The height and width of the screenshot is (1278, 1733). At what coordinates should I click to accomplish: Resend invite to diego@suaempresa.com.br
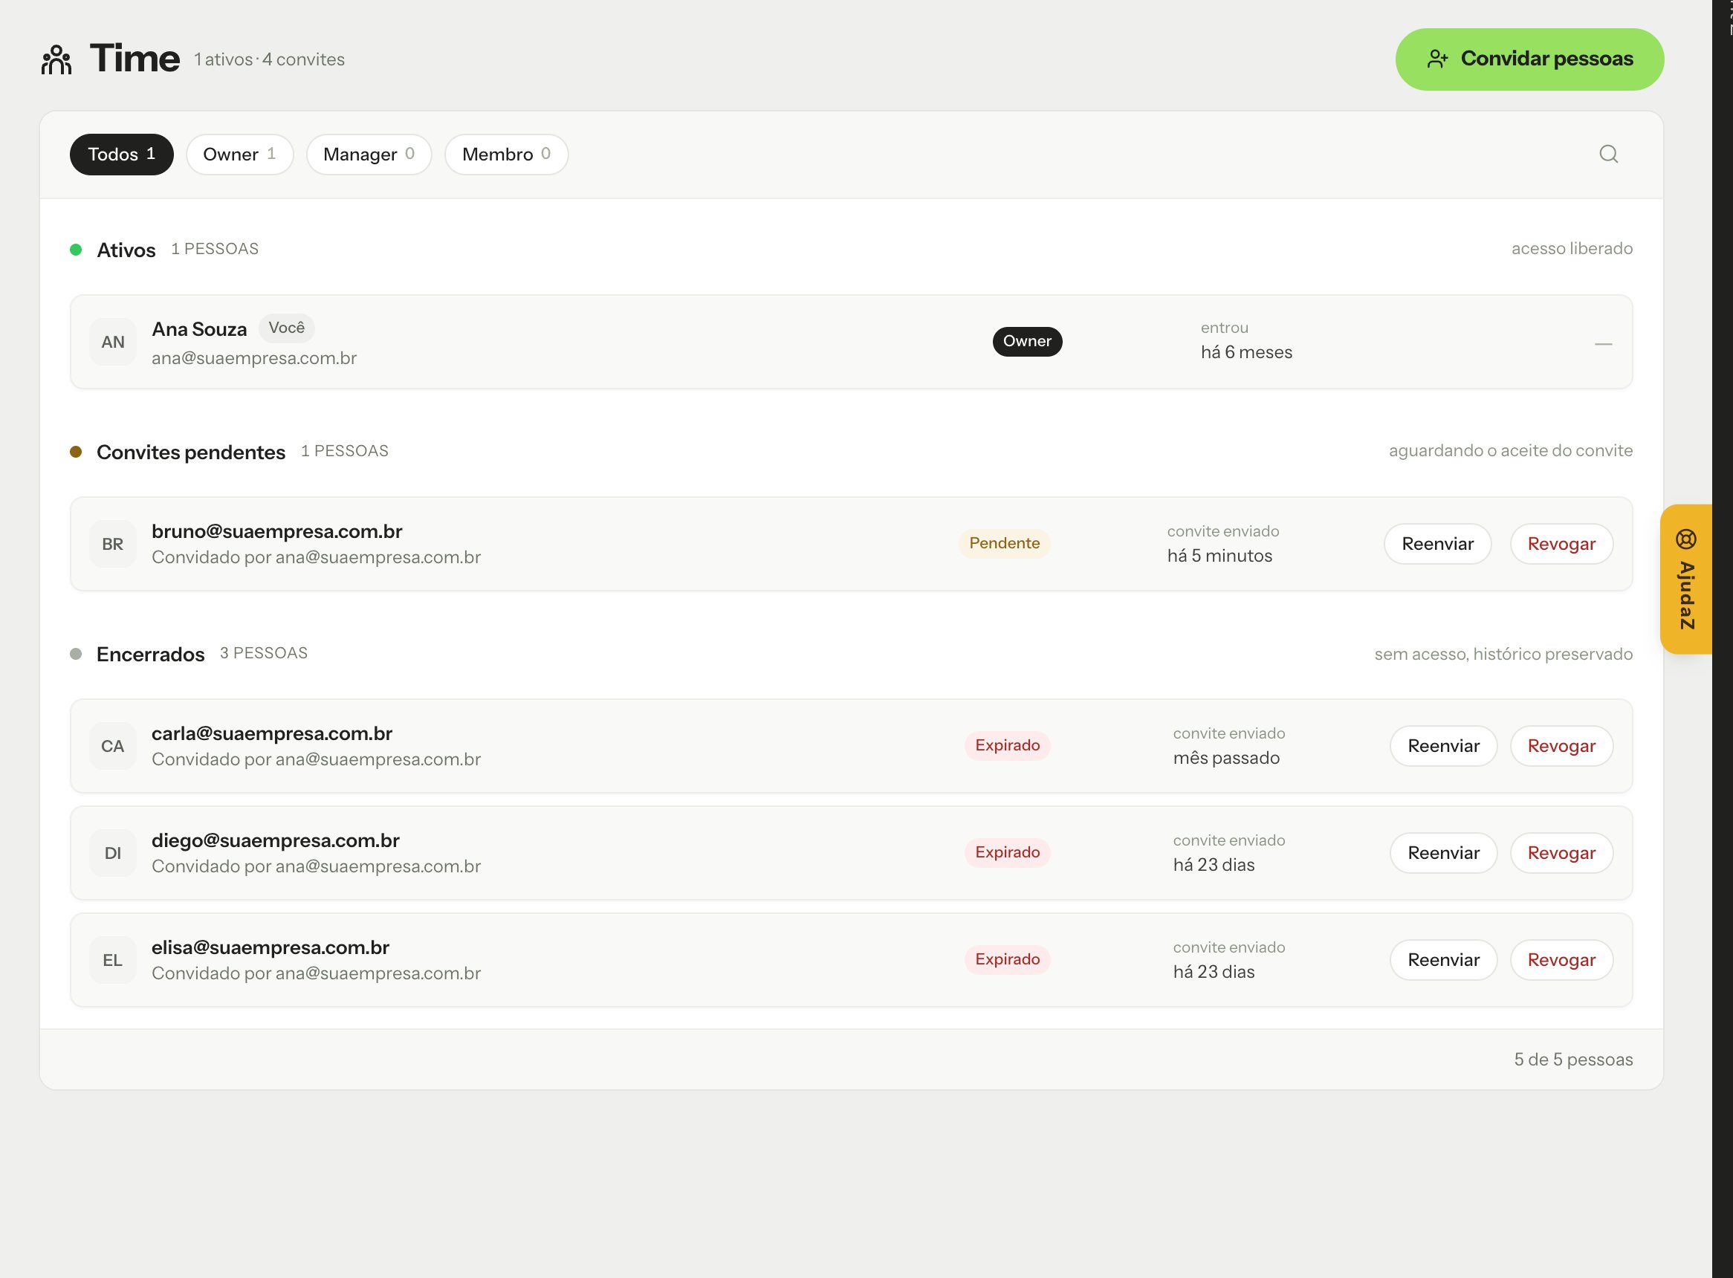1444,852
